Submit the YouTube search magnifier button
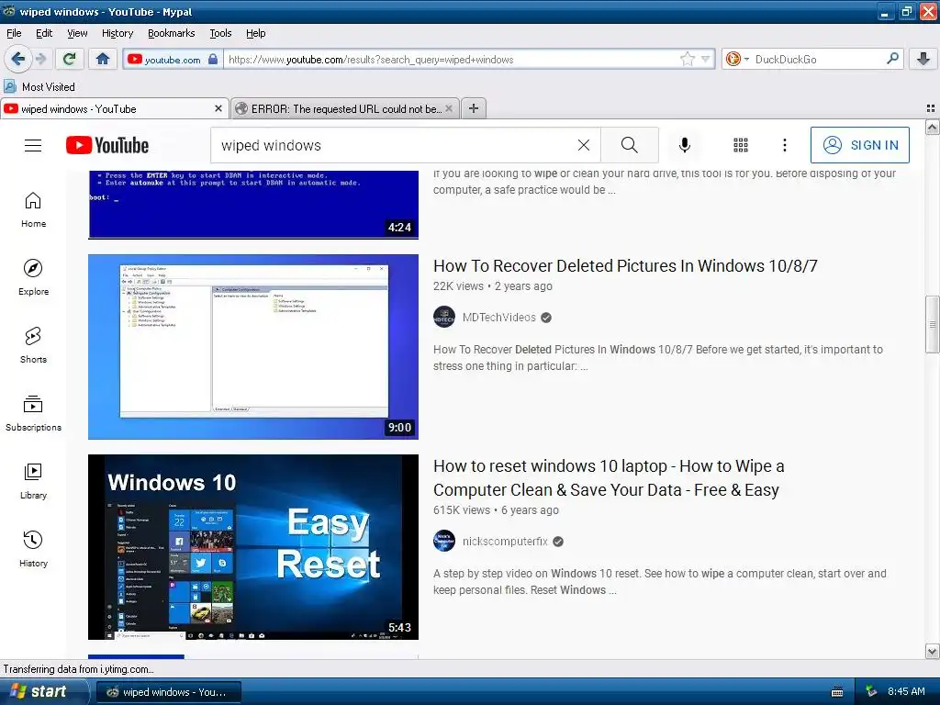This screenshot has height=705, width=940. (630, 145)
